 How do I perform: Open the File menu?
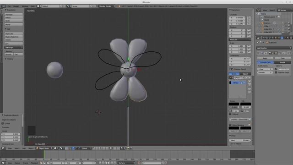(x=9, y=6)
